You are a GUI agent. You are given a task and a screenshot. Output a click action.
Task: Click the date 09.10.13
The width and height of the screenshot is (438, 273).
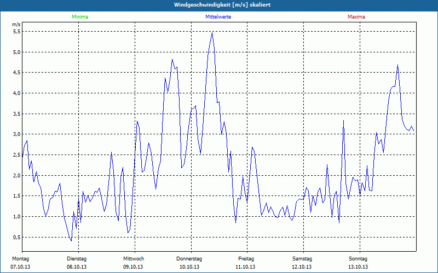133,267
